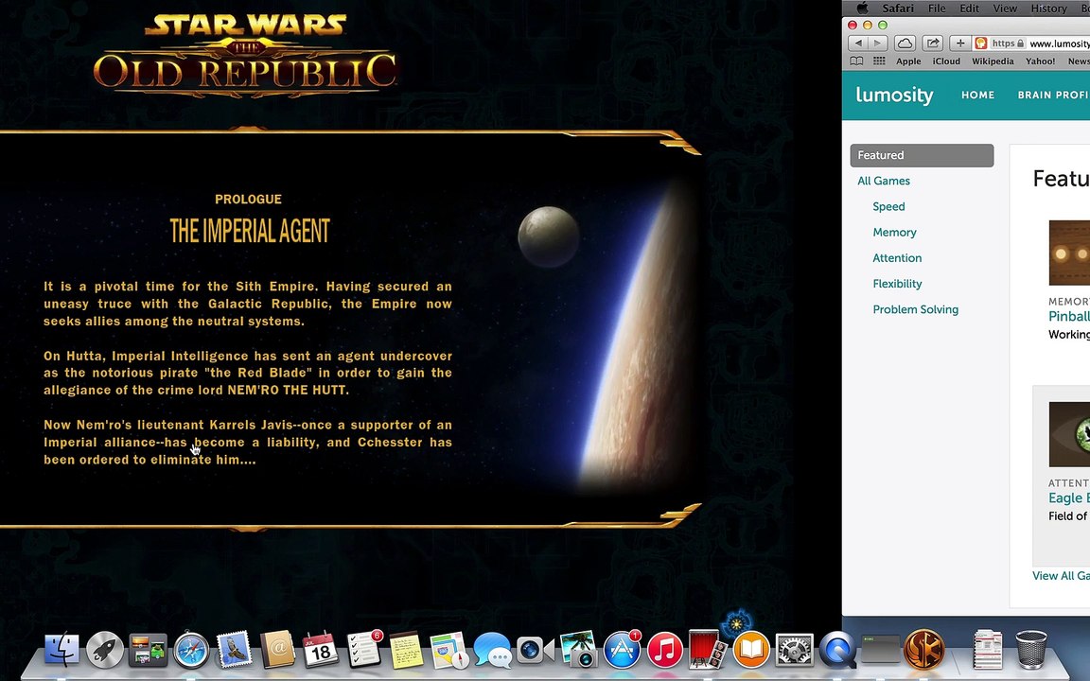Choose Flexibility games category

tap(897, 284)
